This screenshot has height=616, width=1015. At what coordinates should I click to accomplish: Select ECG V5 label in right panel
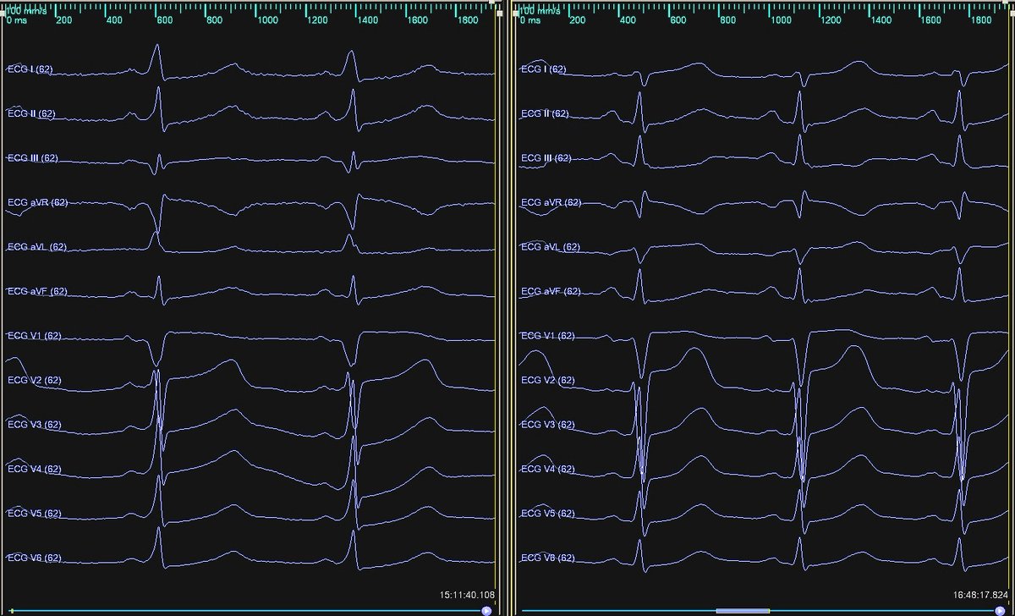click(x=548, y=514)
